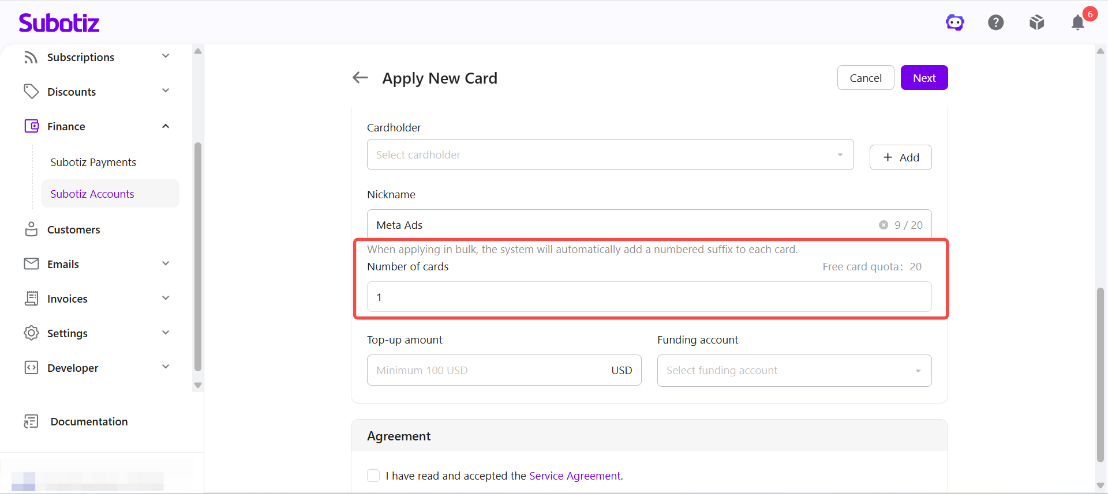Open the Select cardholder dropdown

tap(610, 154)
